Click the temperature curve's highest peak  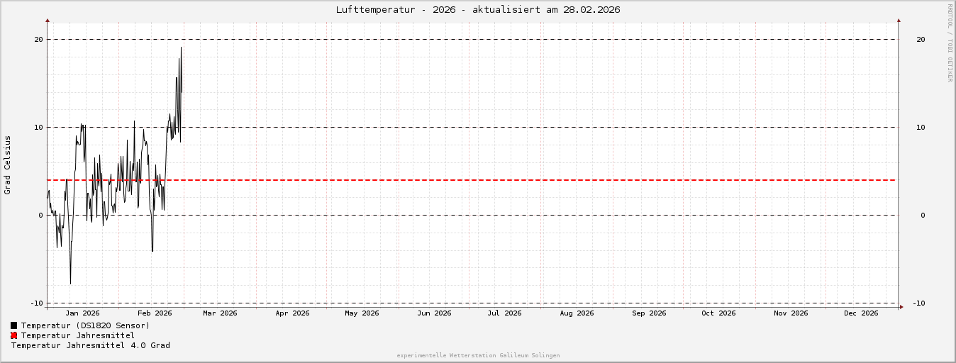(x=181, y=48)
